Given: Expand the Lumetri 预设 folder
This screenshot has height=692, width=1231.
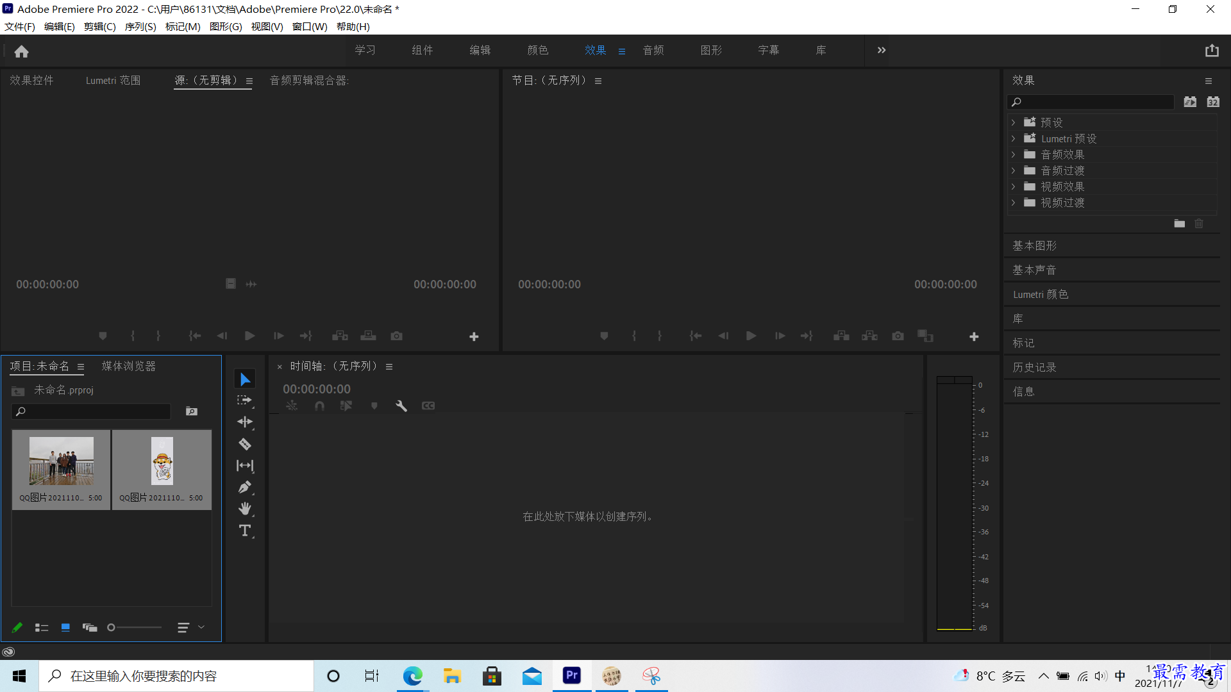Looking at the screenshot, I should tap(1014, 138).
